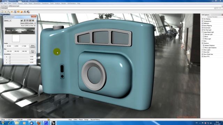Click the orange sphere icon in main toolbar

coord(22,12)
